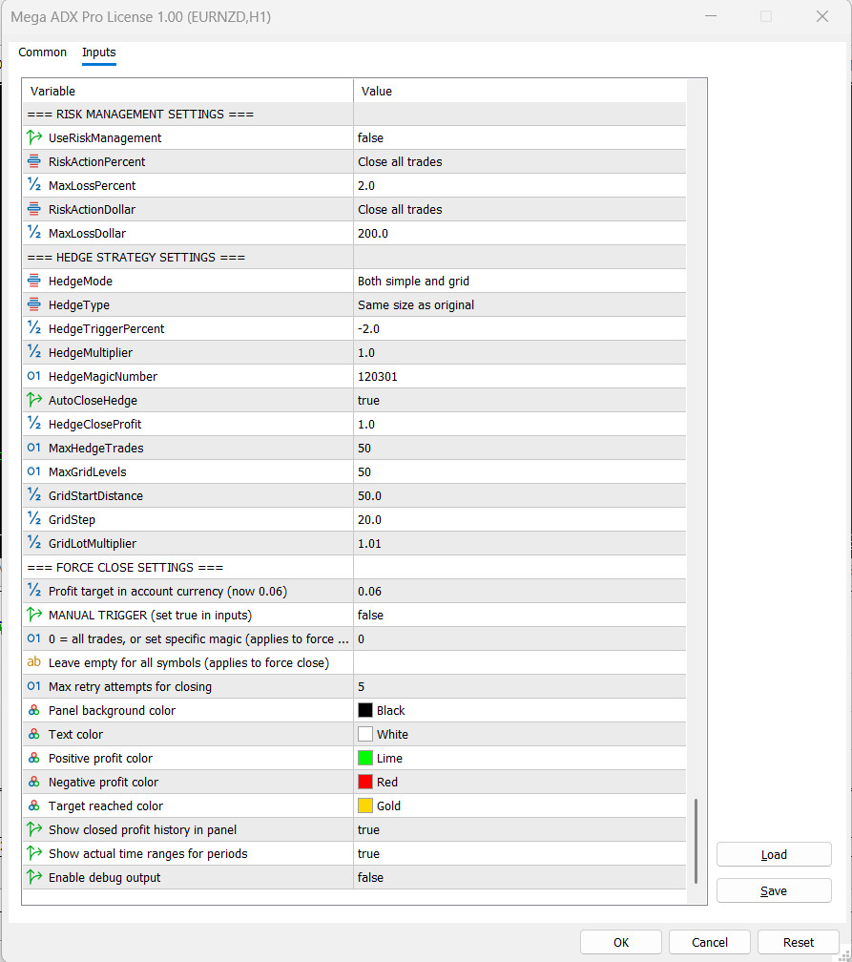The height and width of the screenshot is (962, 852).
Task: Open RiskActionDollar Close all trades dropdown
Action: click(520, 209)
